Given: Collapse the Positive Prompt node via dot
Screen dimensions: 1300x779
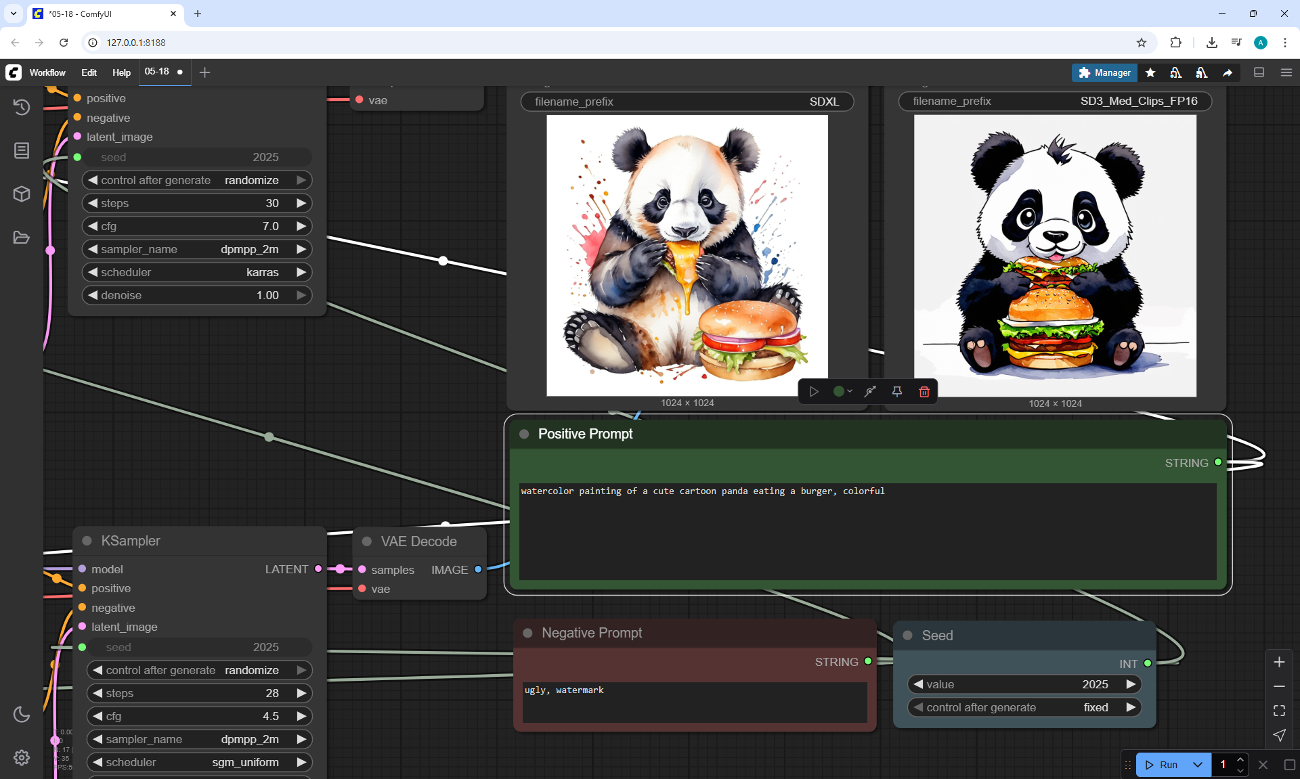Looking at the screenshot, I should (x=524, y=434).
